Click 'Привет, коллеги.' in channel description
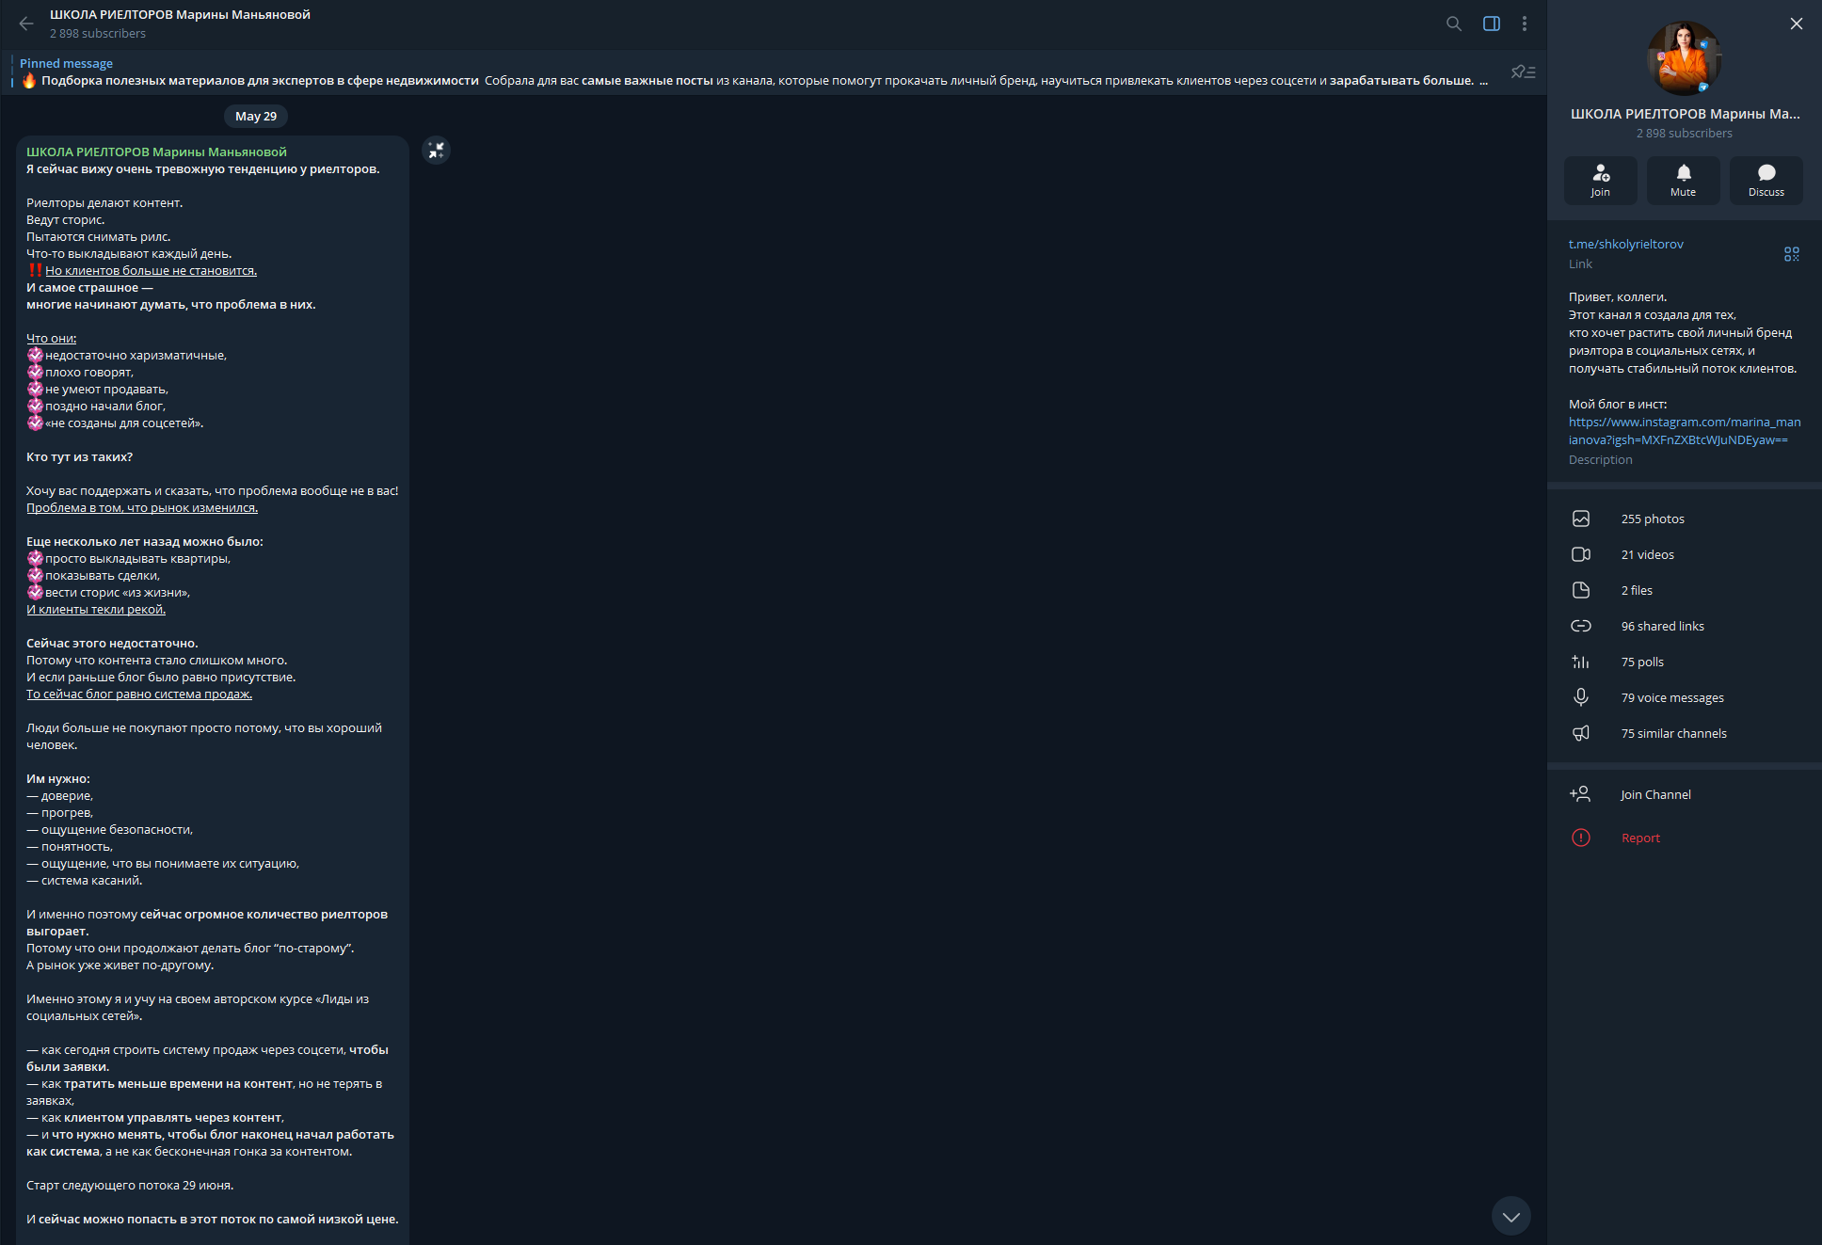The image size is (1822, 1245). pyautogui.click(x=1618, y=296)
